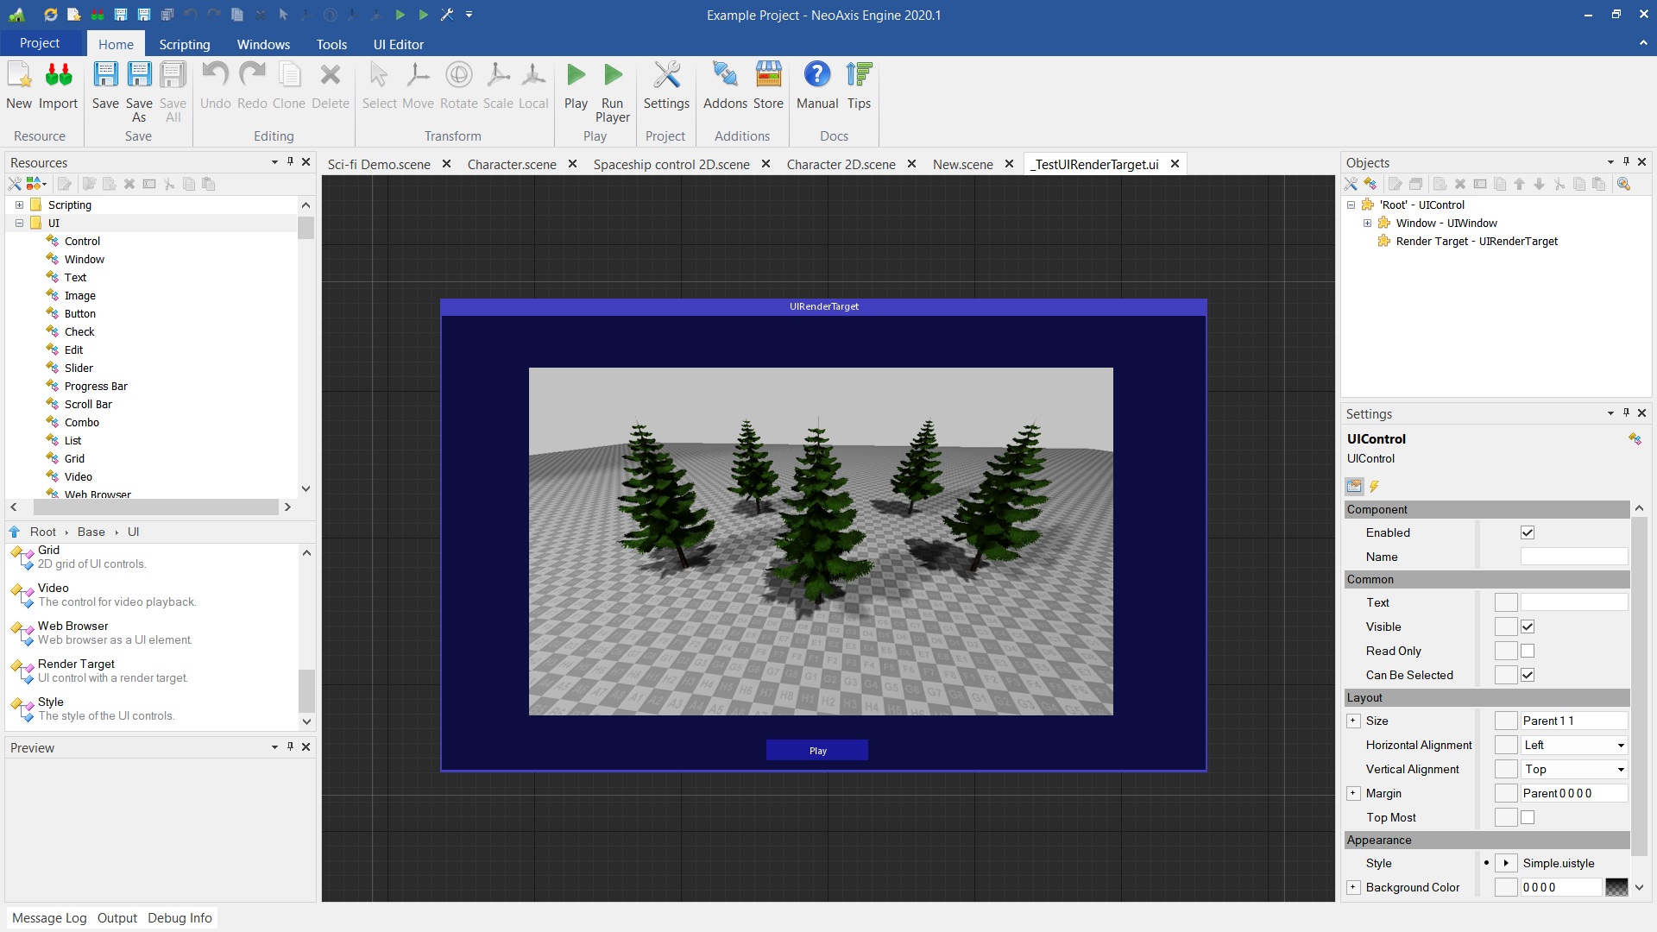The image size is (1657, 932).
Task: Open the Message Log panel
Action: click(49, 917)
